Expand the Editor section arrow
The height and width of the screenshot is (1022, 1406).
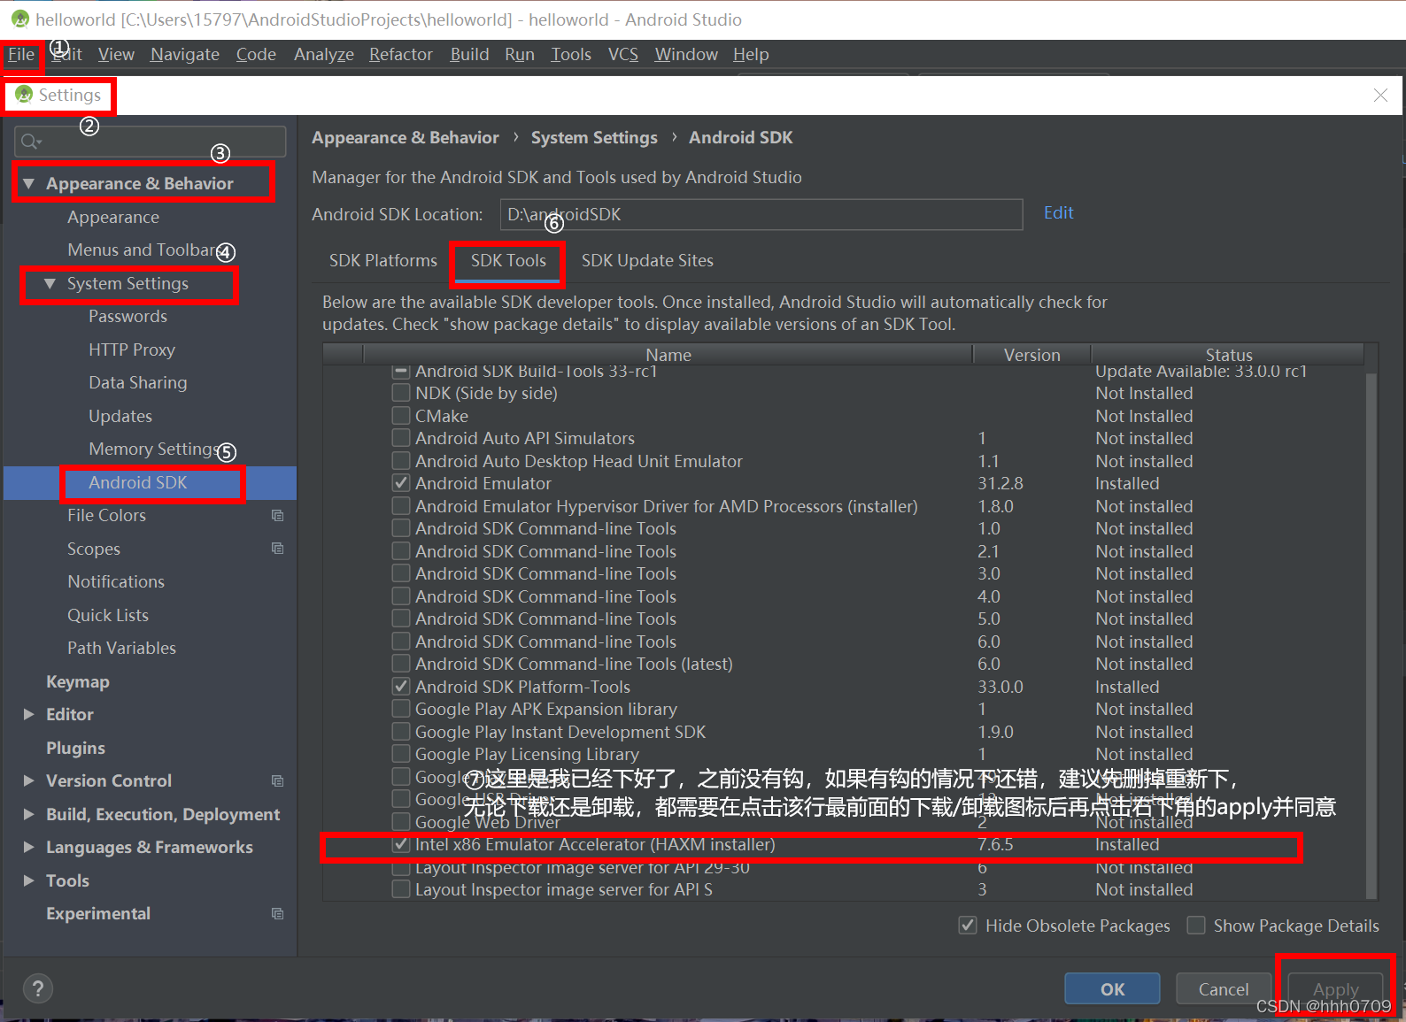click(x=28, y=714)
